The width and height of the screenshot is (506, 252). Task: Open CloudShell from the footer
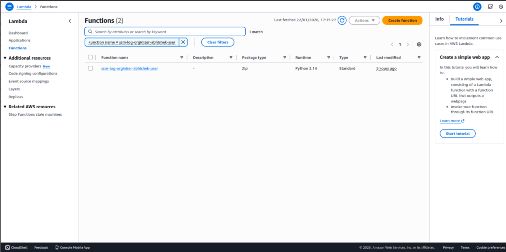tap(16, 247)
